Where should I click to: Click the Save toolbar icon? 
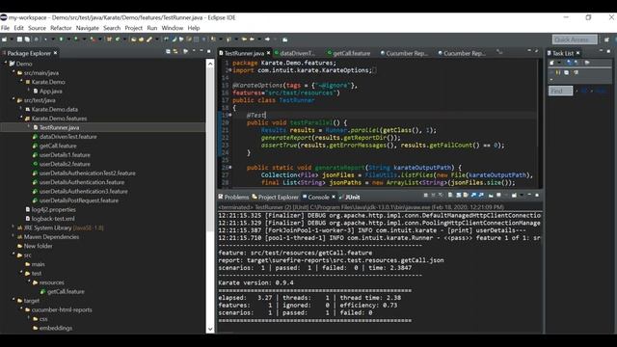19,40
